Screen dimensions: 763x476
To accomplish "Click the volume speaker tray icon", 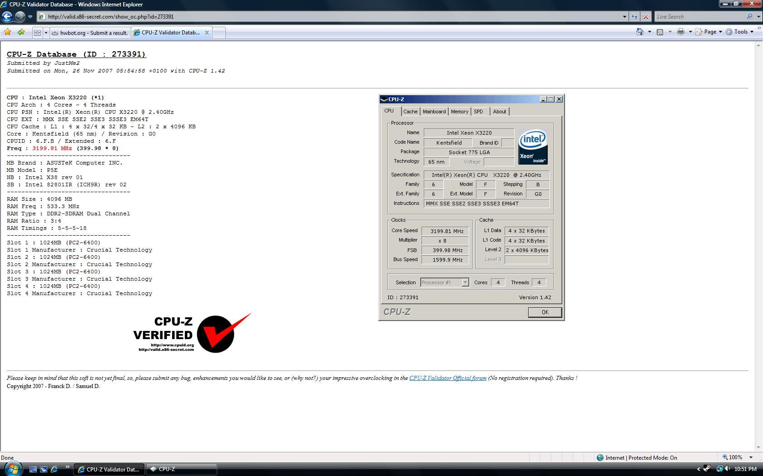I will tap(728, 469).
